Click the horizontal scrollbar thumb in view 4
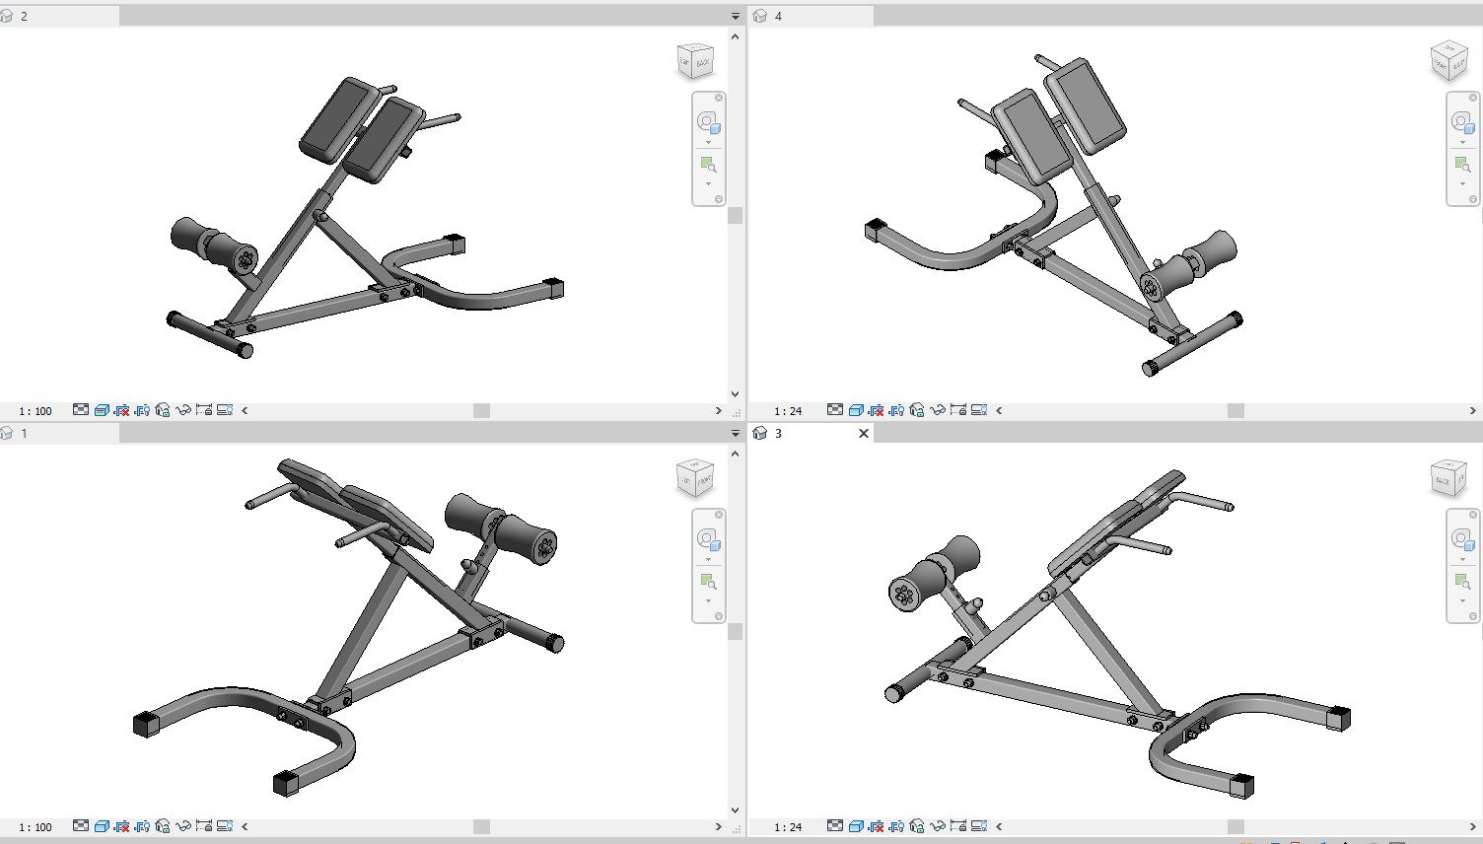 (1236, 410)
